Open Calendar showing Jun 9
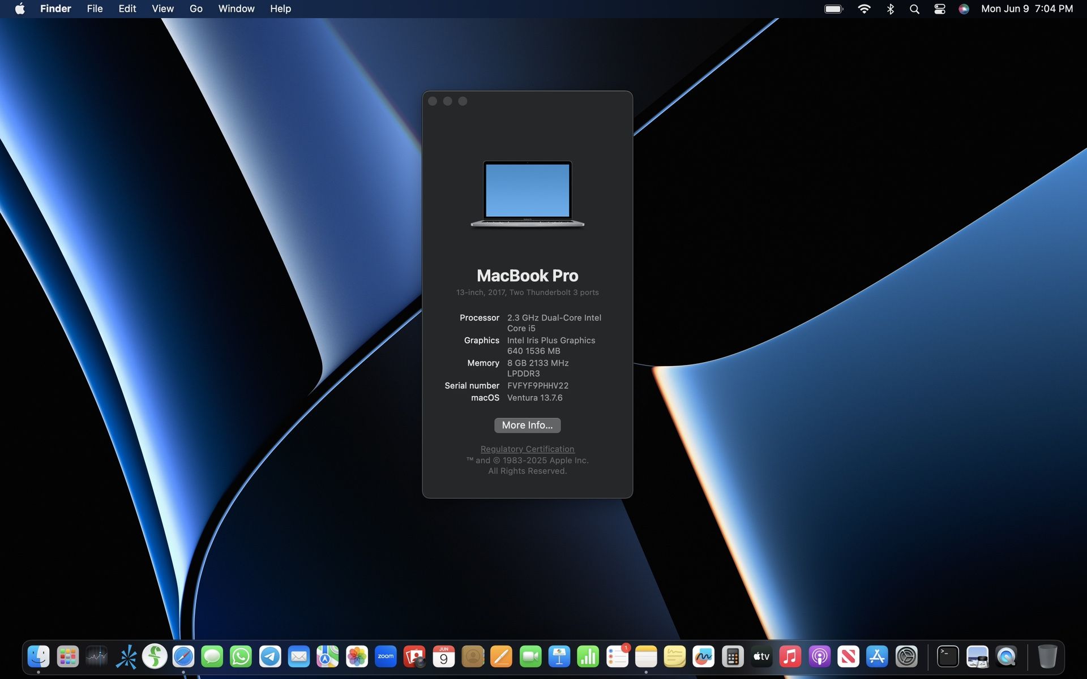The image size is (1087, 679). pos(444,656)
